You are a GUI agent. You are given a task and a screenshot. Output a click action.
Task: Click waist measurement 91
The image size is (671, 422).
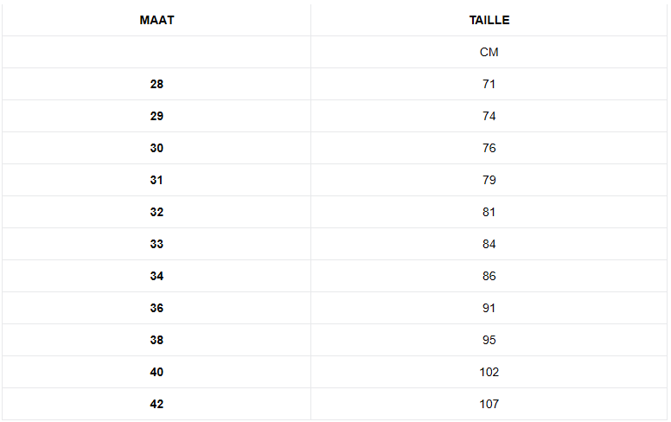[489, 308]
